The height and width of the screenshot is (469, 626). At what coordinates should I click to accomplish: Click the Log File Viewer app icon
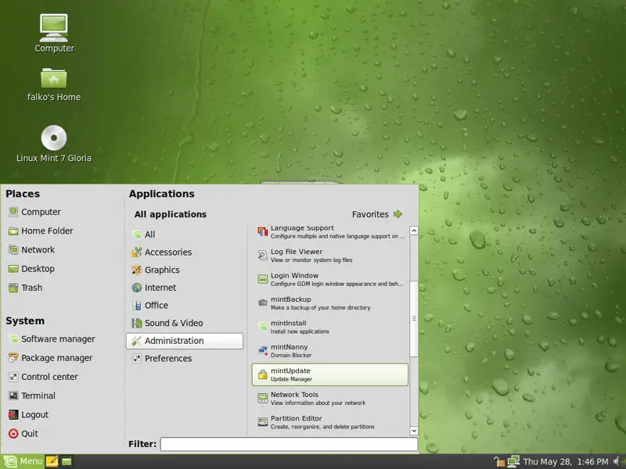coord(262,256)
